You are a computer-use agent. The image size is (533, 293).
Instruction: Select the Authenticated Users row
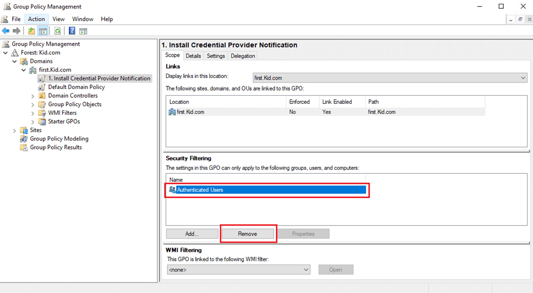[x=266, y=190]
